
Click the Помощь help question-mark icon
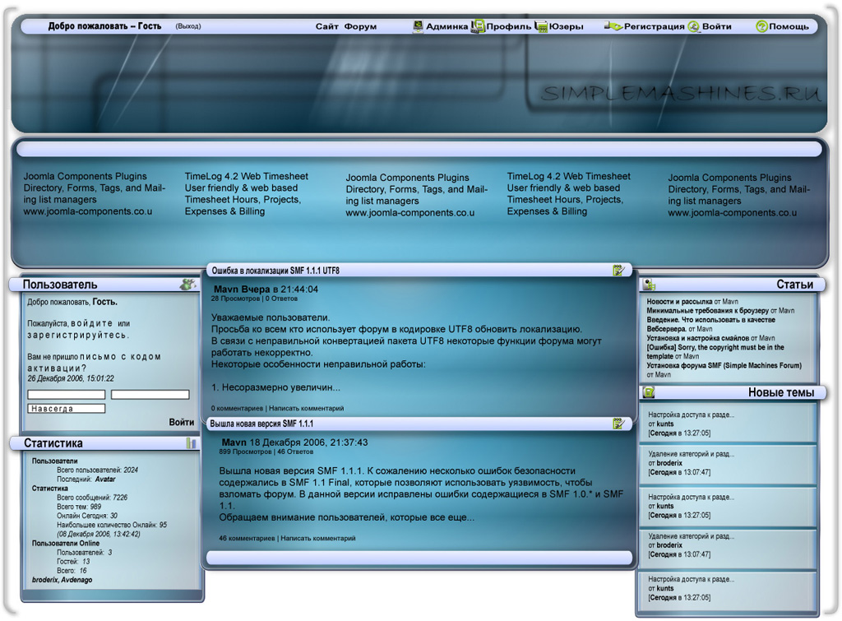[761, 25]
